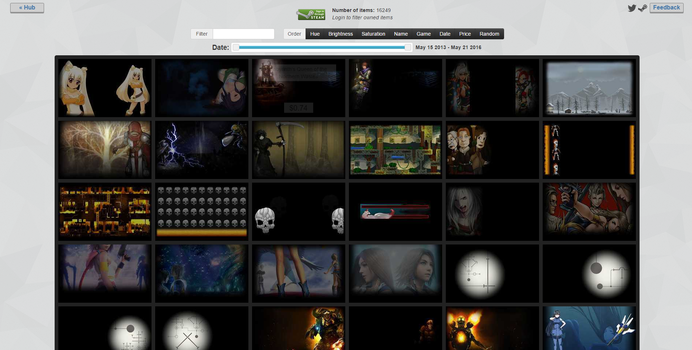Click the 'Date:' slider label
This screenshot has height=350, width=692.
point(221,47)
